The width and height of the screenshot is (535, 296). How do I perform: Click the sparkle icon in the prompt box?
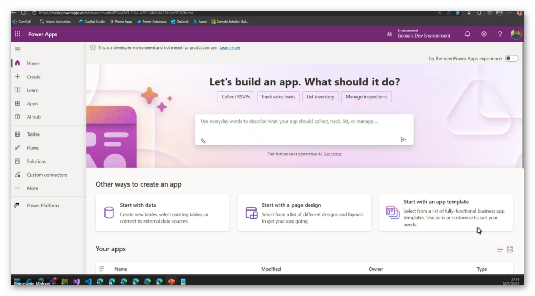[x=203, y=141]
